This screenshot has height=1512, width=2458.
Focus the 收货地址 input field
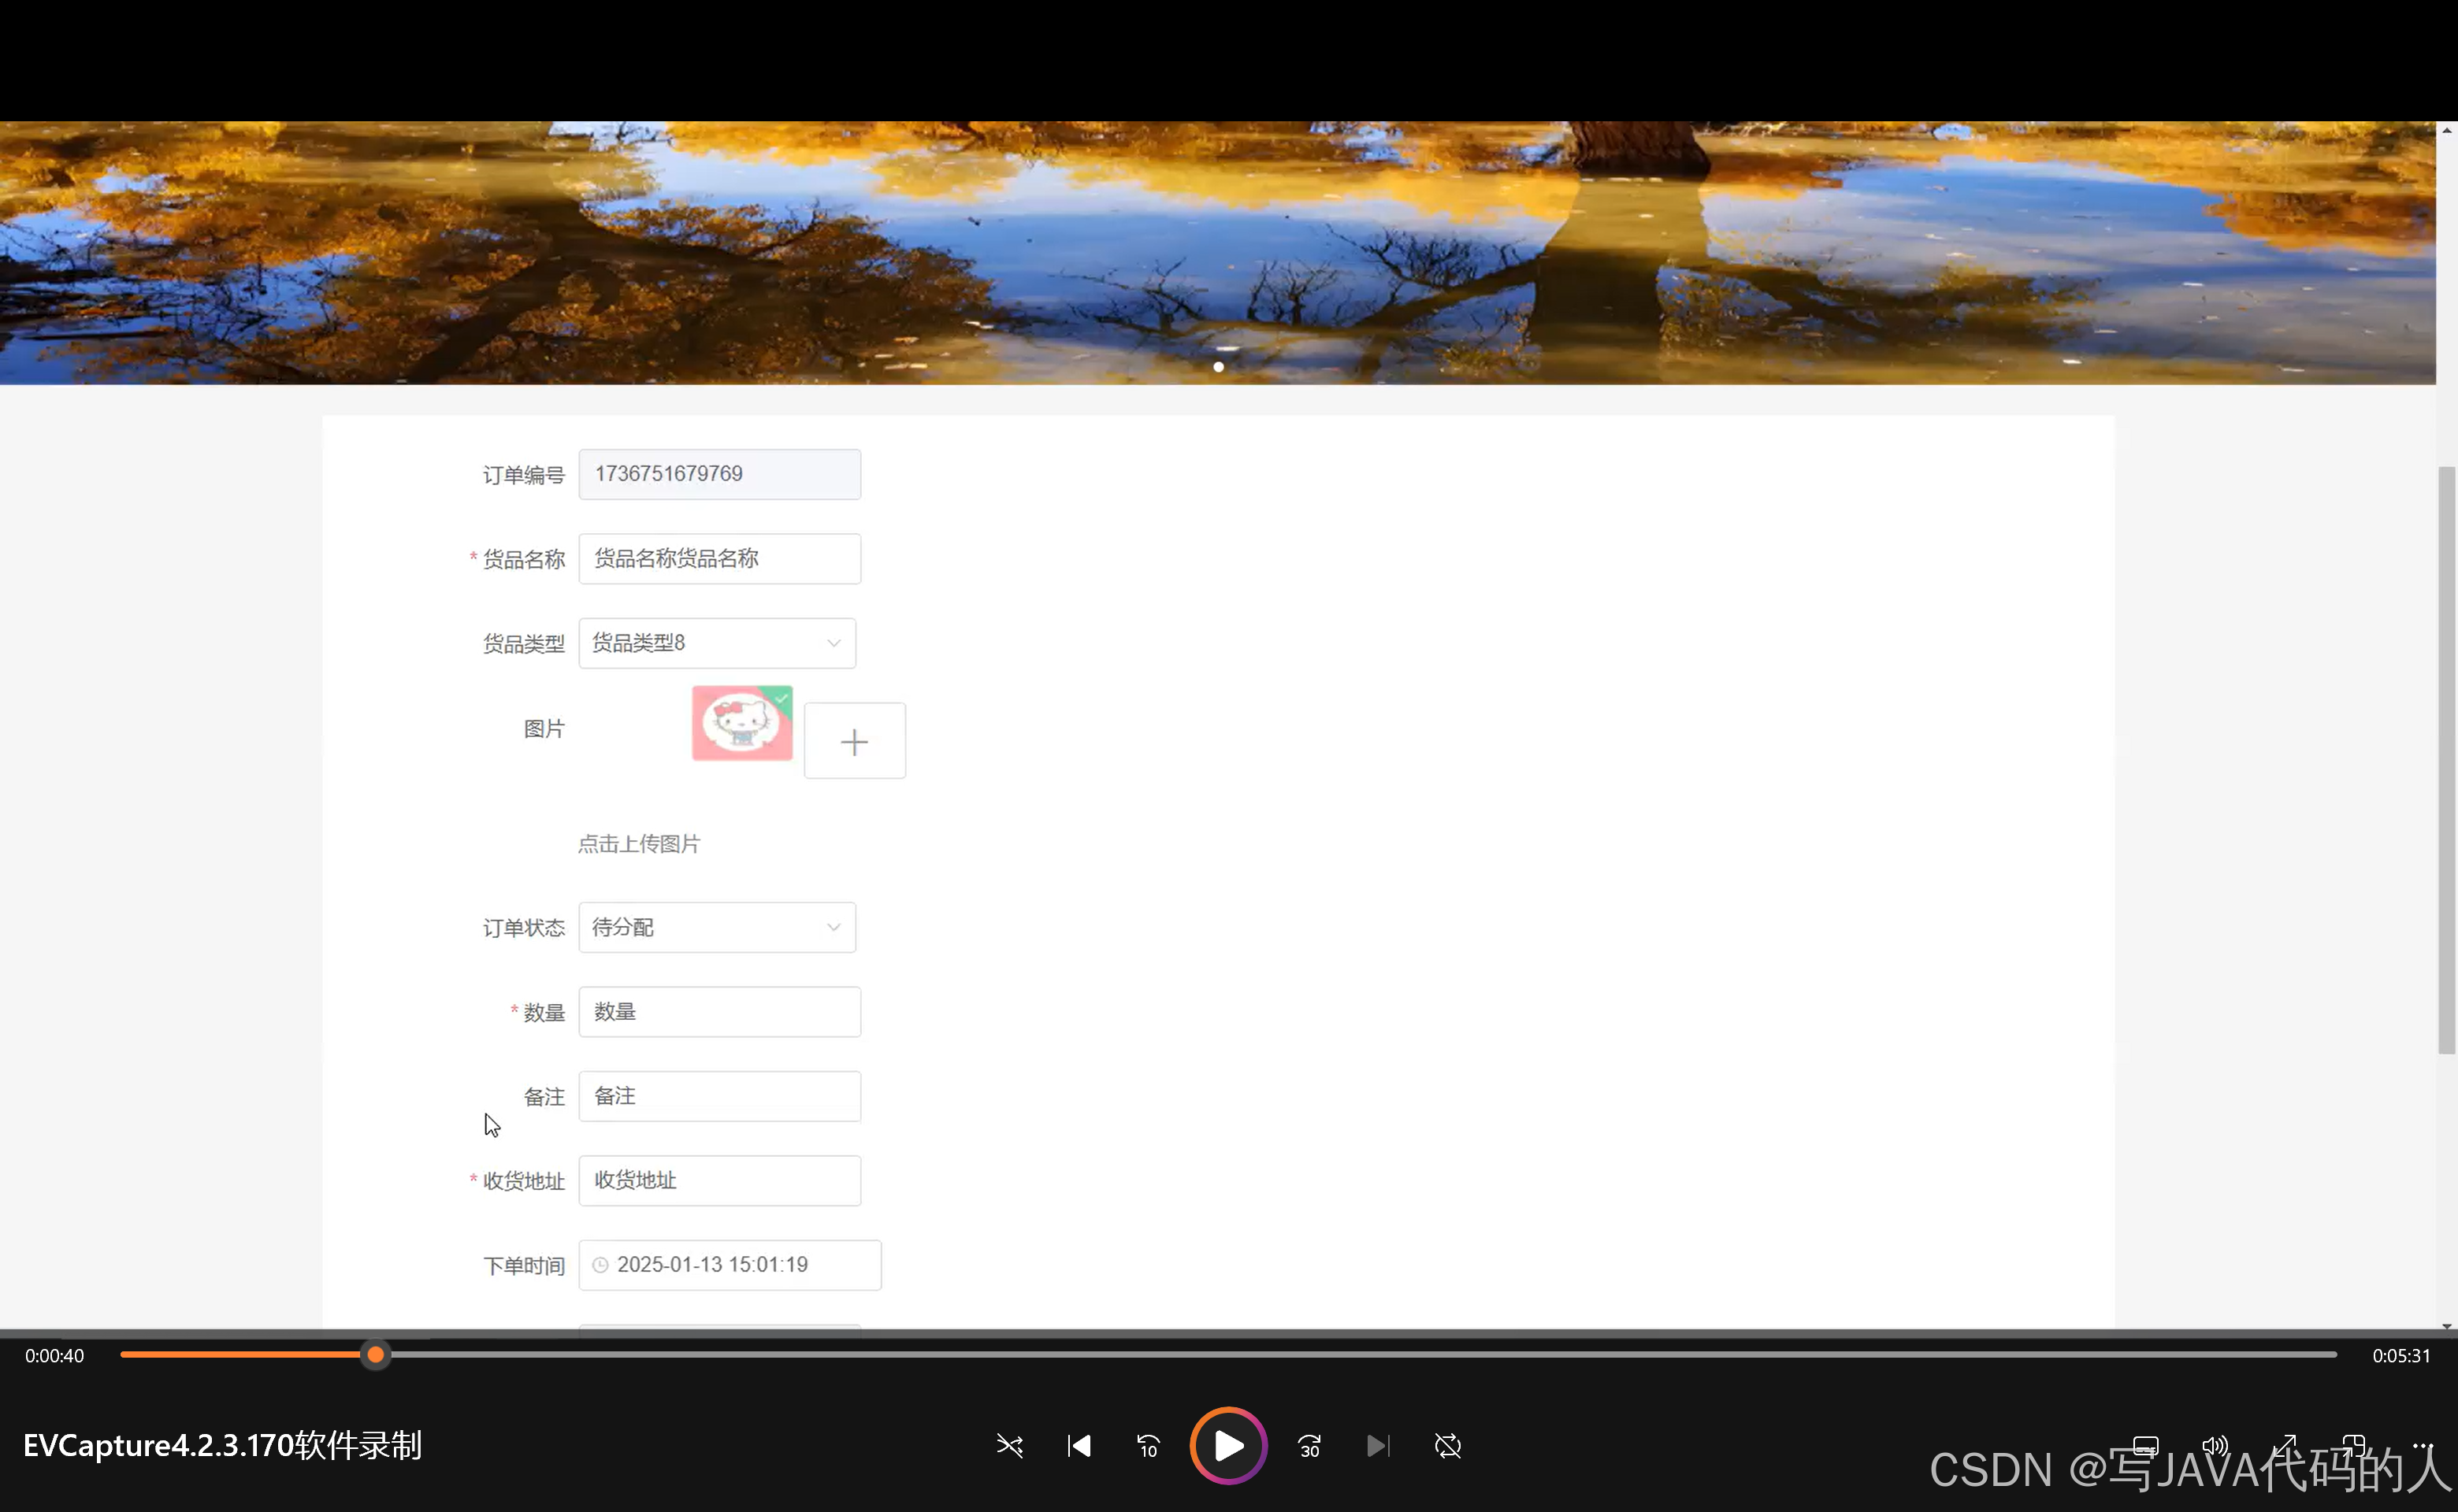point(719,1181)
